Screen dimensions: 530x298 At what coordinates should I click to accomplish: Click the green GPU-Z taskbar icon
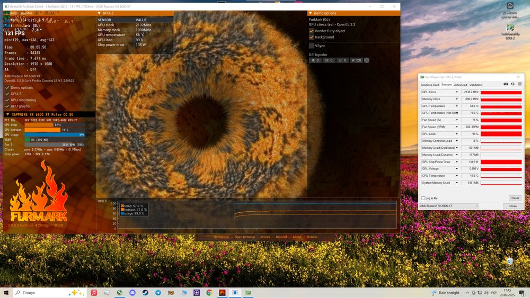coord(248,293)
